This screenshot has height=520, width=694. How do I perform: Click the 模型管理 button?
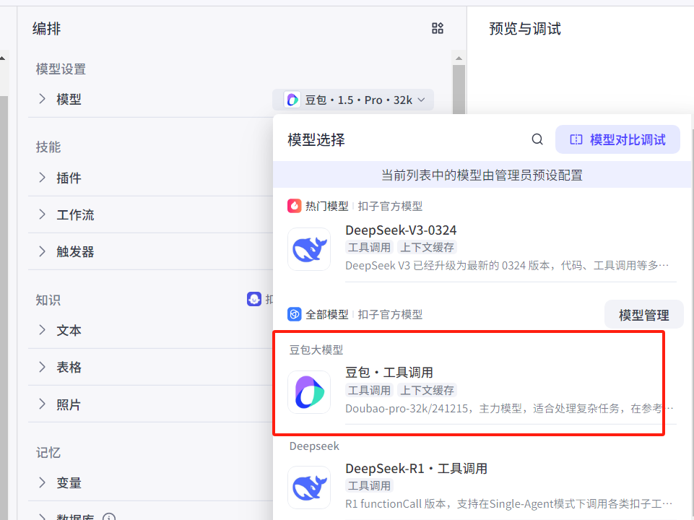tap(643, 315)
